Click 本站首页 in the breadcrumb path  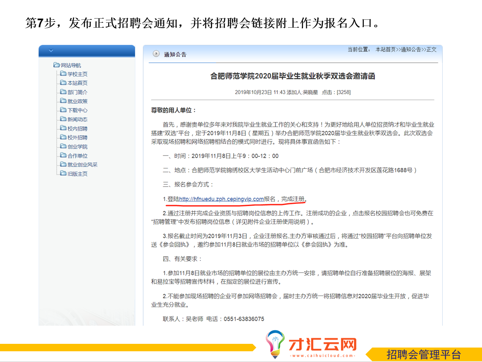tap(385, 50)
